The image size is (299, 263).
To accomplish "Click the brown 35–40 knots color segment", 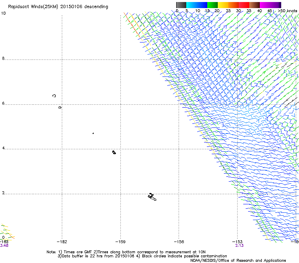I will [255, 5].
